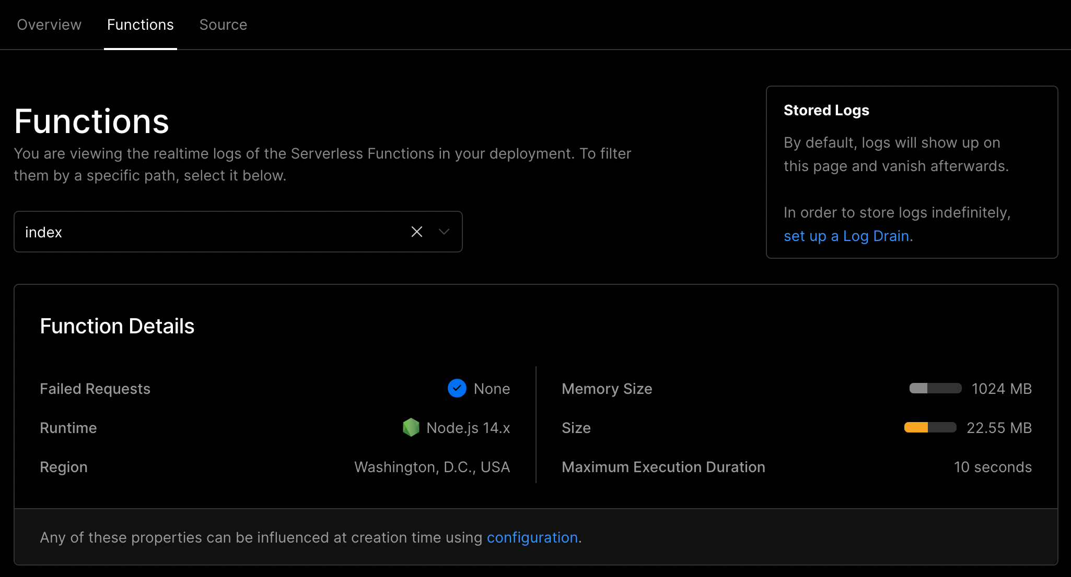
Task: Switch to the Overview tab
Action: point(49,25)
